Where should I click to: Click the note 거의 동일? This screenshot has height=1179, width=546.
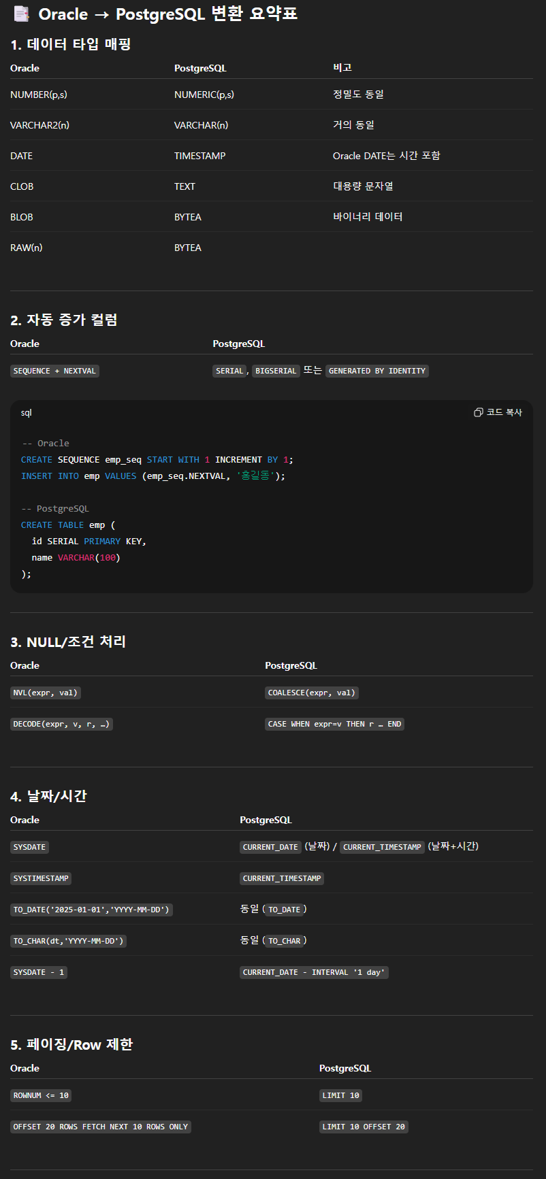coord(353,124)
